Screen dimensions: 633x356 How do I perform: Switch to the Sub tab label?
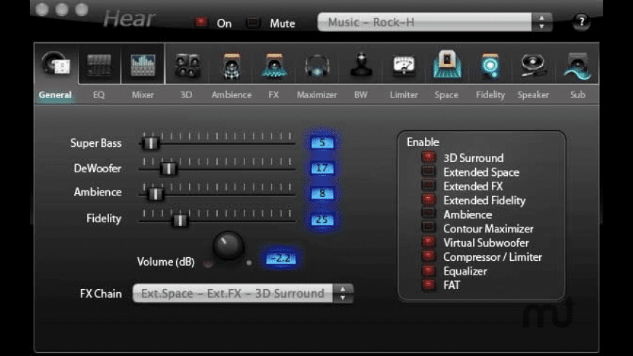coord(578,95)
